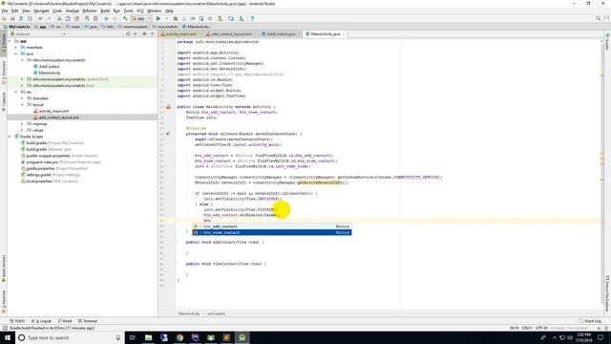This screenshot has height=344, width=611.
Task: Click MyConatcts breadcrumb in navigation bar
Action: point(16,27)
